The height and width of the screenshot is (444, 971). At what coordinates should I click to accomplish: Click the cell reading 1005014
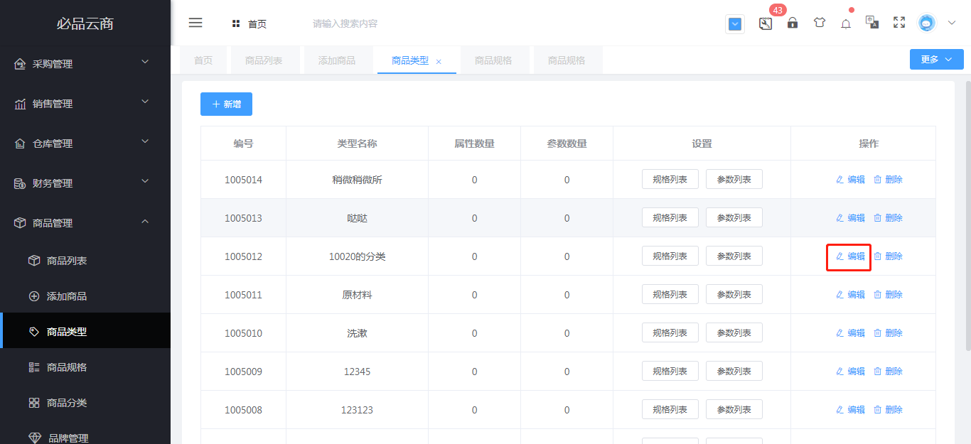(x=243, y=180)
